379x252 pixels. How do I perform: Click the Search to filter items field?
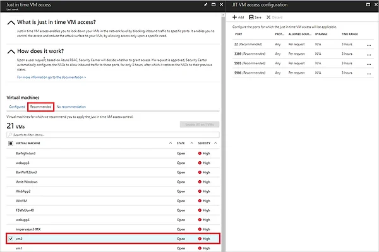click(x=113, y=135)
